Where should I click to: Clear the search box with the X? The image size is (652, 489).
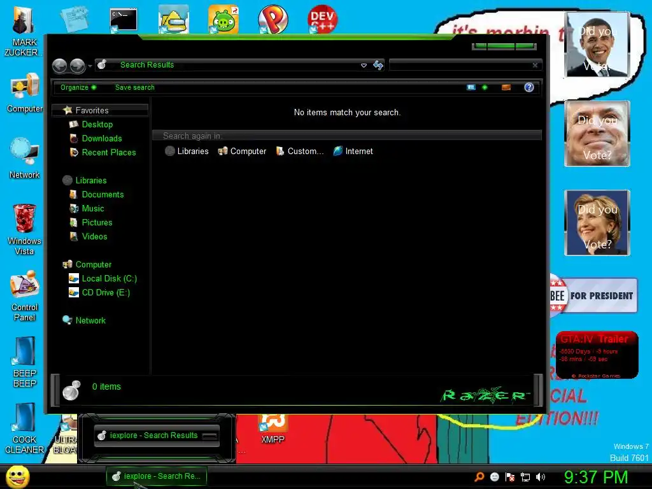[x=535, y=65]
